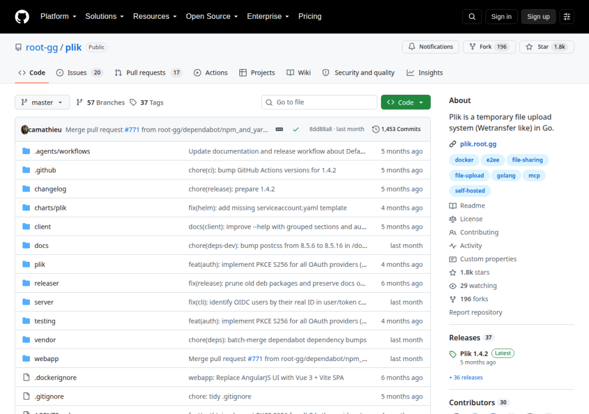Open the Report repository link
The image size is (589, 414).
point(475,313)
